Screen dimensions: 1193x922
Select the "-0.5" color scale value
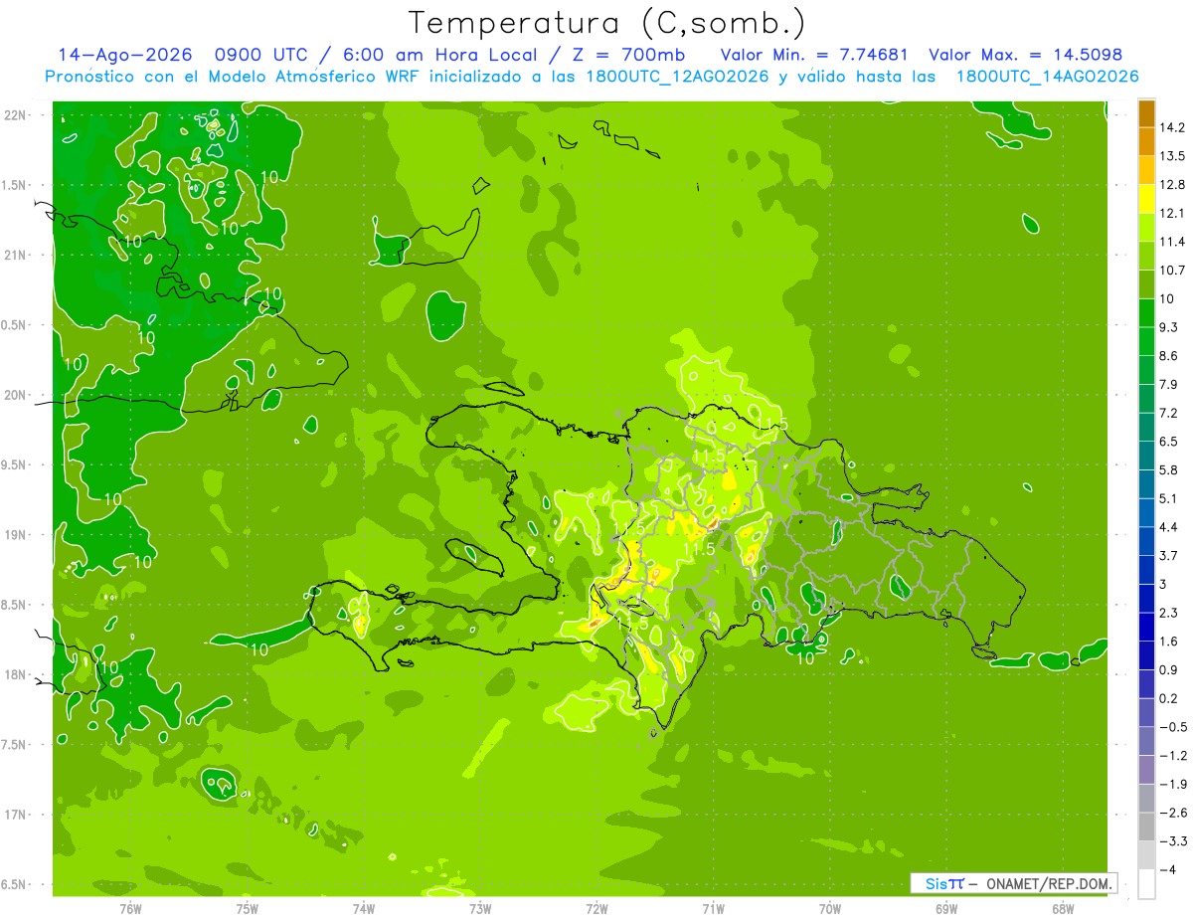(1173, 727)
